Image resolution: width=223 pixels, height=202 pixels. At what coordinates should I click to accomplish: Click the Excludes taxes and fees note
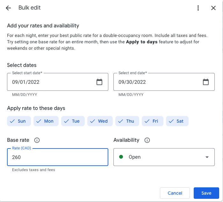coord(33,170)
